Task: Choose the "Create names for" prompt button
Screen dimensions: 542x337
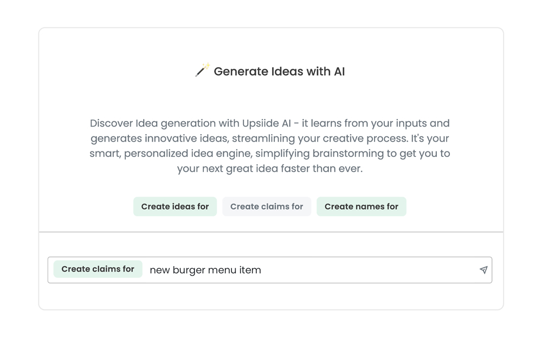Action: point(362,207)
